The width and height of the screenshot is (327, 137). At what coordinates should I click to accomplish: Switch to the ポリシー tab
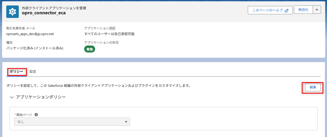[16, 72]
